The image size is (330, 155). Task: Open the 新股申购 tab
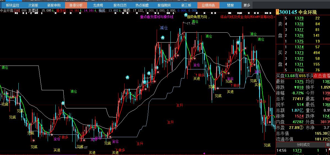coord(54,5)
